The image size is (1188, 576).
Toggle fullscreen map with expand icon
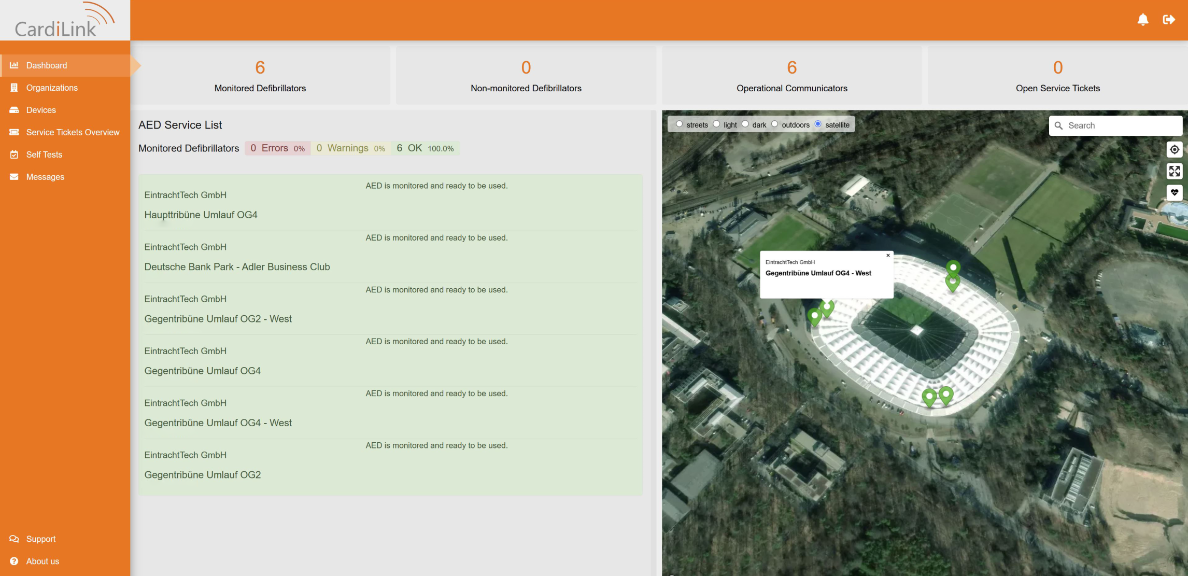(1175, 171)
